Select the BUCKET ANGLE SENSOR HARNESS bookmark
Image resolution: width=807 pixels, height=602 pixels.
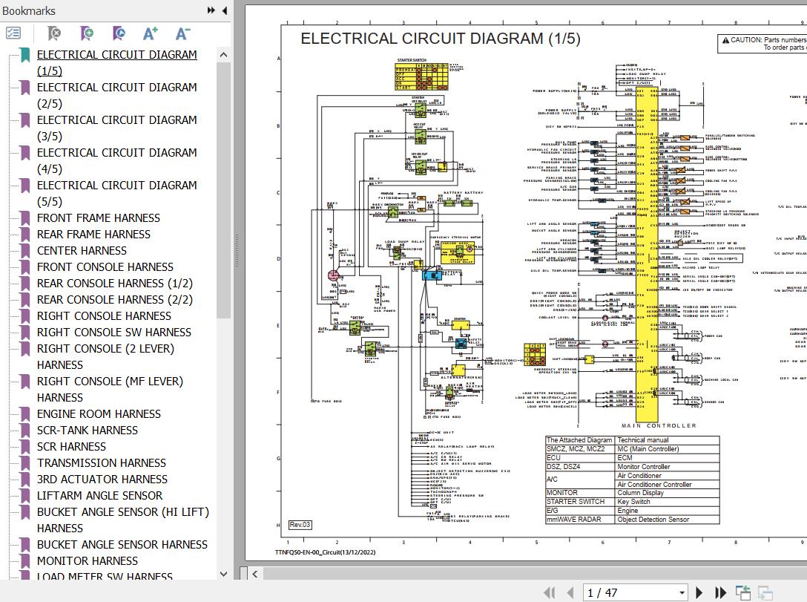[122, 545]
